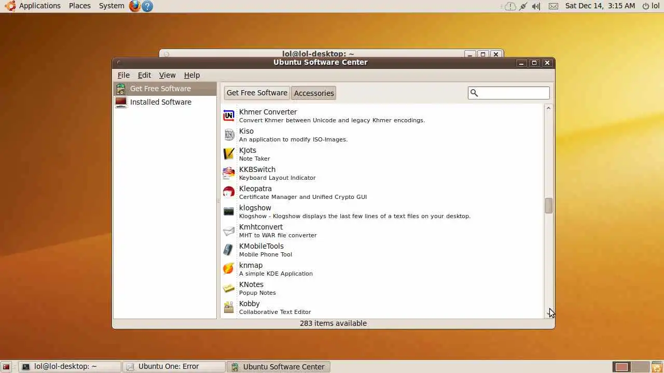Maximize the Ubuntu Software Center window

[534, 63]
